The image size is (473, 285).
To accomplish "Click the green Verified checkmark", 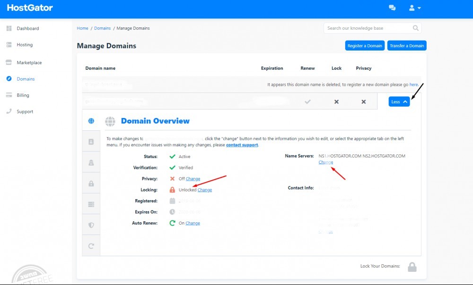I will [x=172, y=168].
